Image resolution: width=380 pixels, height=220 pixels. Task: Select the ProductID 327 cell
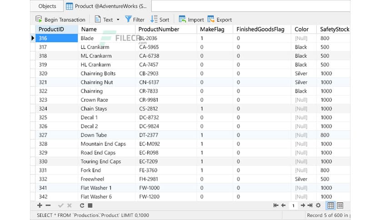[56, 135]
